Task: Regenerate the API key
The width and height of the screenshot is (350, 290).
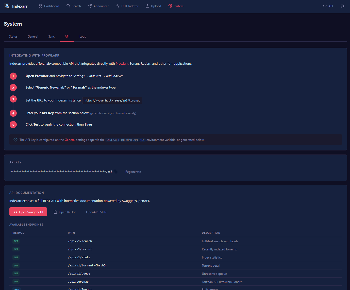Action: pos(133,172)
